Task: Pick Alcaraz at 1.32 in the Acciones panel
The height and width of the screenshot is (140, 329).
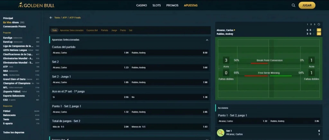Action: click(x=243, y=121)
